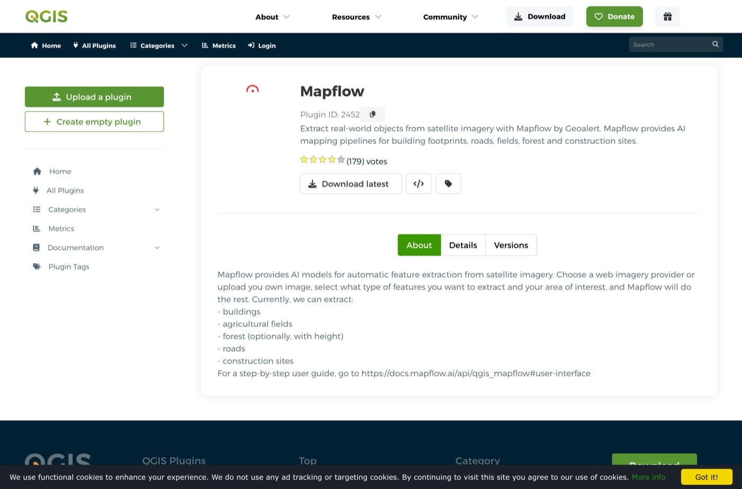
Task: Click the (179) votes text
Action: click(367, 162)
